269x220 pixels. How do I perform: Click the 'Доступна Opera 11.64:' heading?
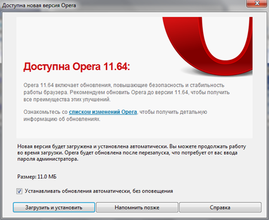(77, 67)
